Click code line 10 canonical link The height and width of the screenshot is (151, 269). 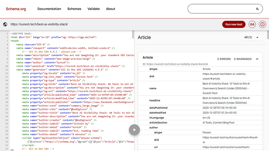tap(70, 66)
